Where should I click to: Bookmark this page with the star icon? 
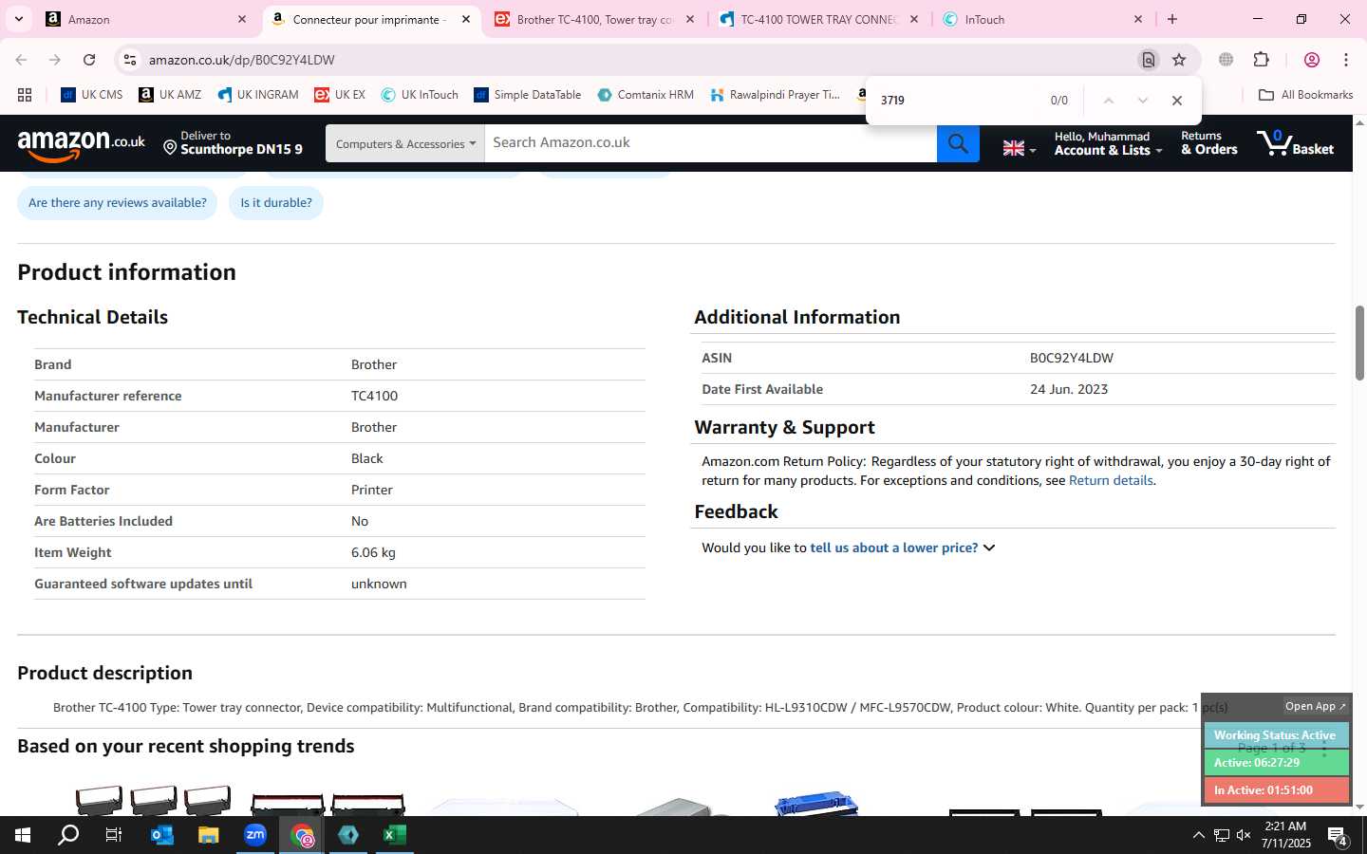tap(1179, 60)
